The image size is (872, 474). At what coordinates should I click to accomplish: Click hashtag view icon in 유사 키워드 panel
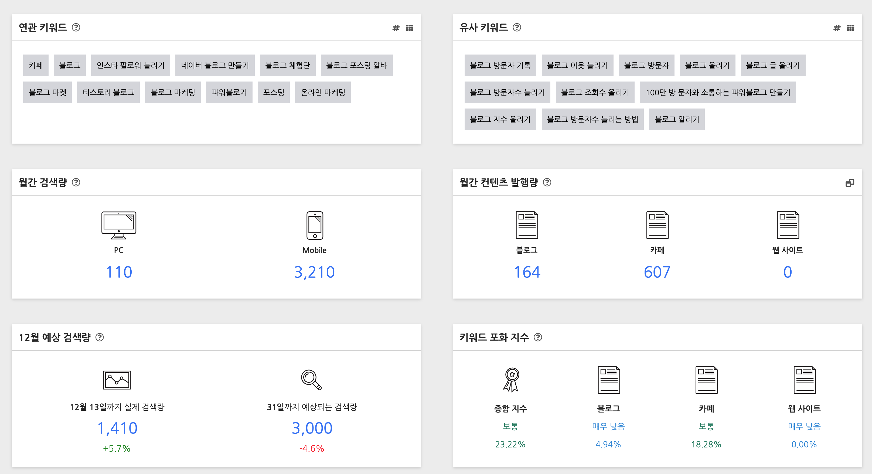(x=837, y=28)
